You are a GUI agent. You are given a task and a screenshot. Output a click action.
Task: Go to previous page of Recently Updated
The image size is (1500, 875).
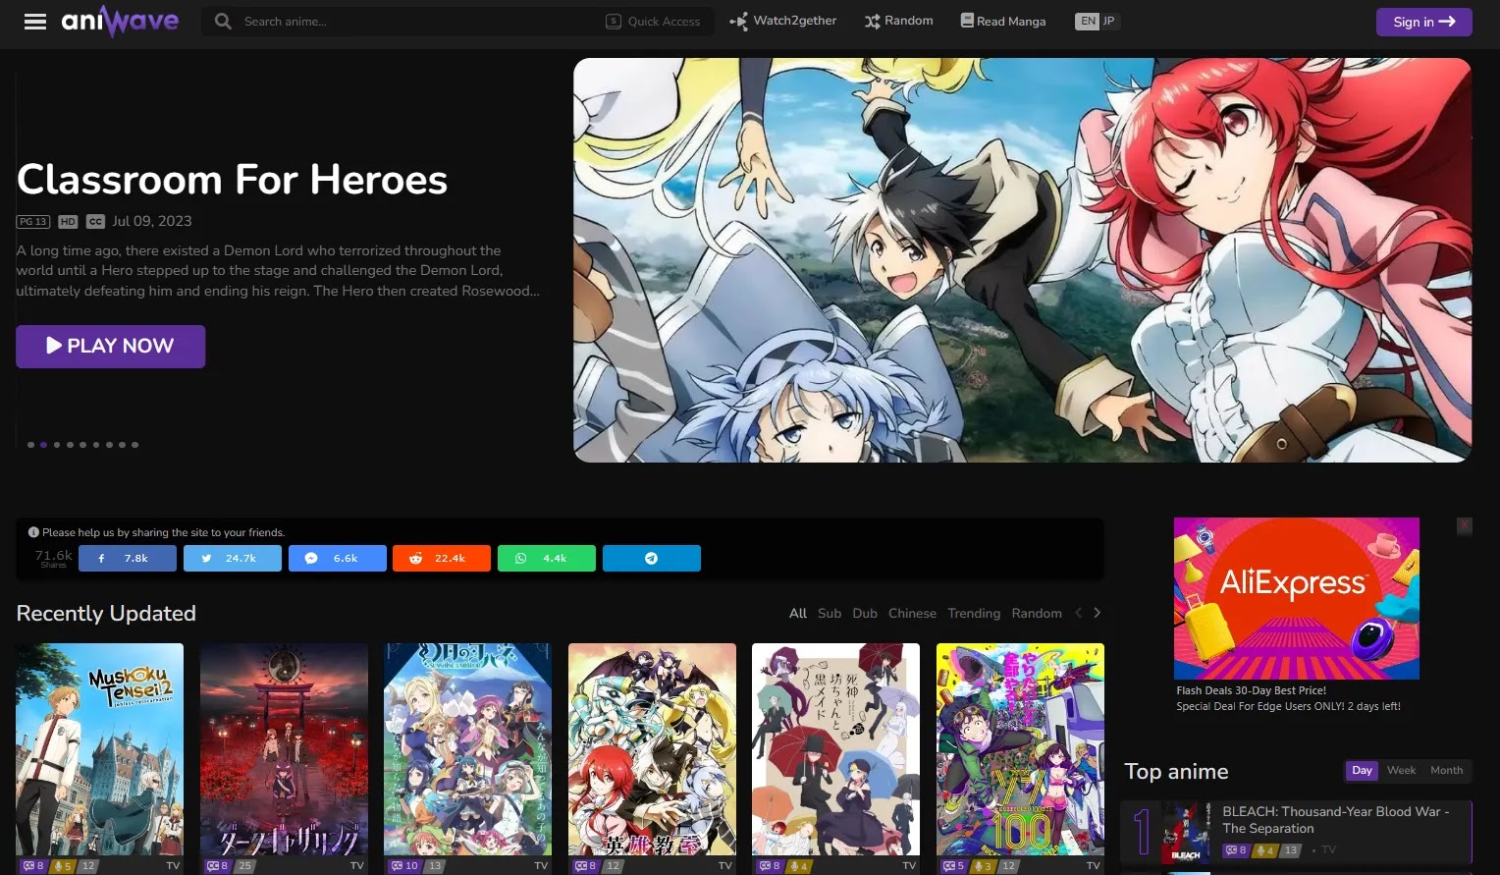1079,613
